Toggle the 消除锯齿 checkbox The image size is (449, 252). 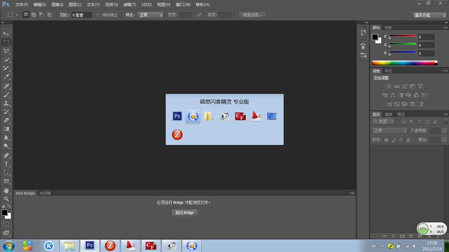tap(98, 15)
